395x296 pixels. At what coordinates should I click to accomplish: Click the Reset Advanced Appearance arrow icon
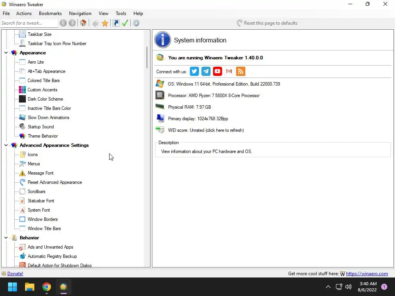[x=22, y=182]
